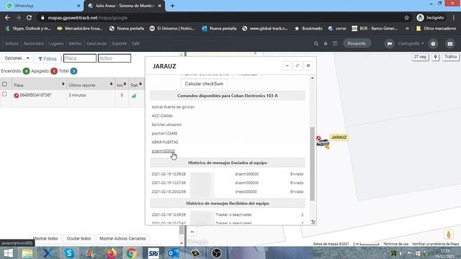Click the Búsqueda button
461x259 pixels.
pyautogui.click(x=357, y=43)
